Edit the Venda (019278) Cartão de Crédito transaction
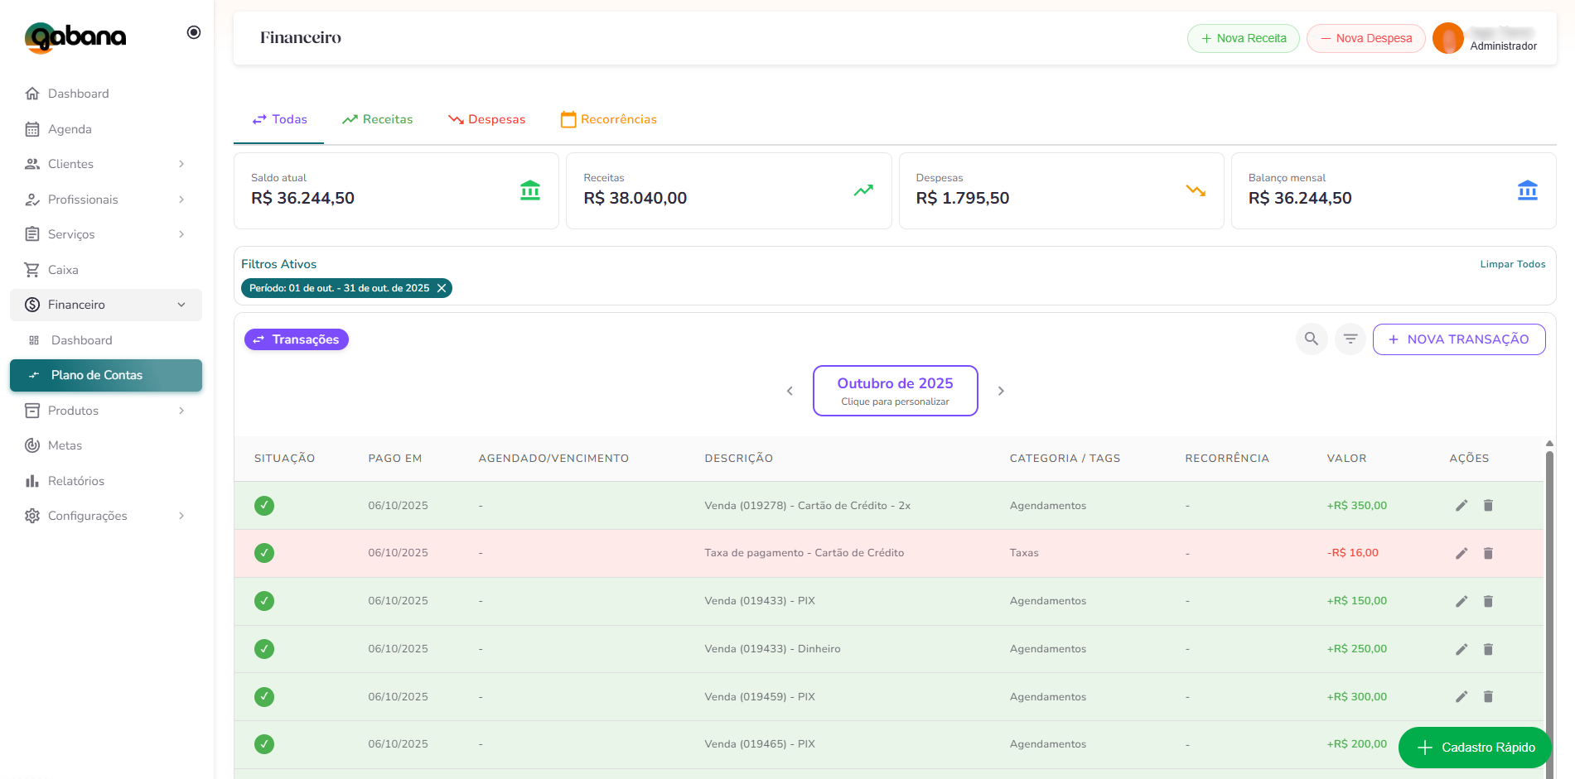 pos(1461,506)
